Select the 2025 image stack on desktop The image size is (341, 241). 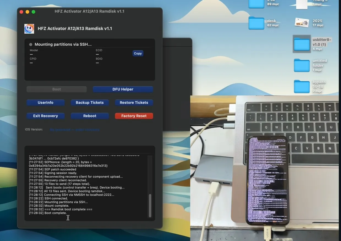point(302,23)
